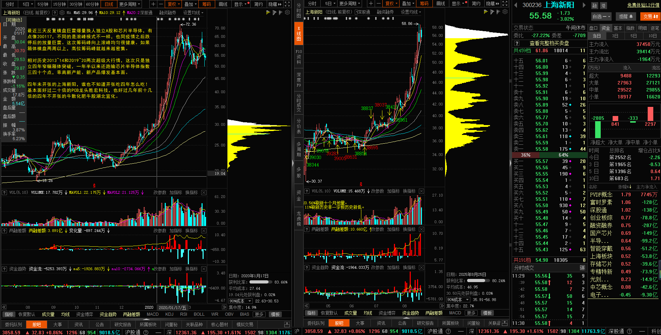661x335 pixels.
Task: Switch to the 股吧 tab in the left bottom bar
Action: coord(36,324)
